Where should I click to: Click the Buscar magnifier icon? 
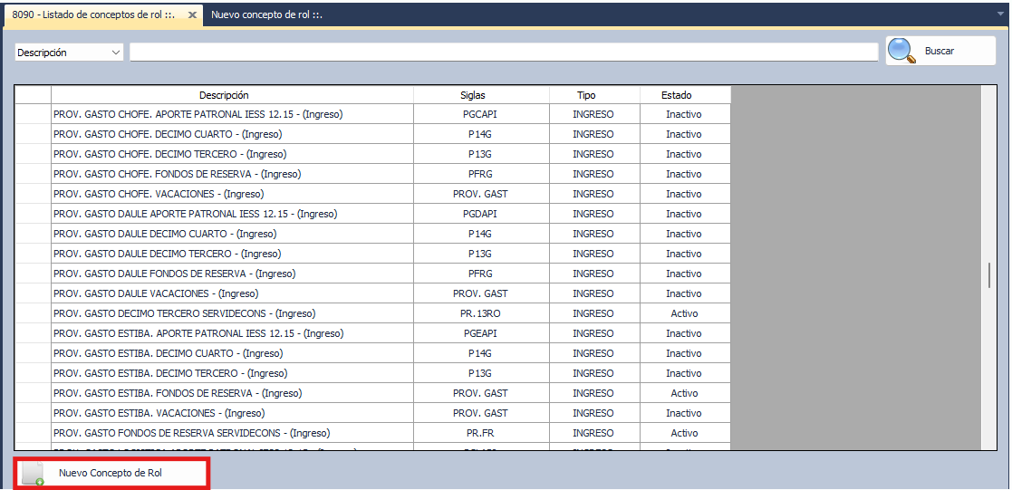(901, 51)
